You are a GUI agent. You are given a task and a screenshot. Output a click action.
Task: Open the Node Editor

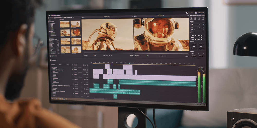190,13
